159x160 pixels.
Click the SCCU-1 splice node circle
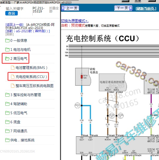pos(78,105)
